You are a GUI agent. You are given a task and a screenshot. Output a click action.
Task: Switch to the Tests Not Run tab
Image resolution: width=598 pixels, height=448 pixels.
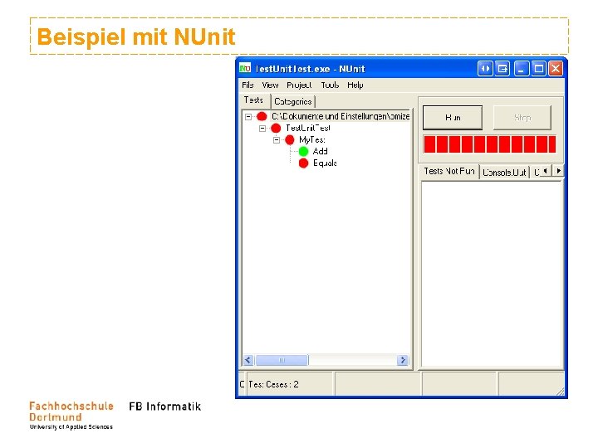coord(448,171)
